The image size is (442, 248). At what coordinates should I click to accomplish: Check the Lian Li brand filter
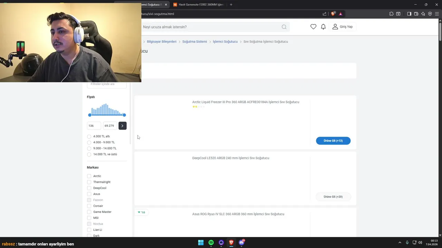(89, 230)
